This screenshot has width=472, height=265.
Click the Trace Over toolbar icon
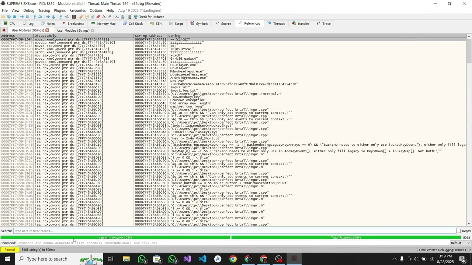click(x=53, y=17)
